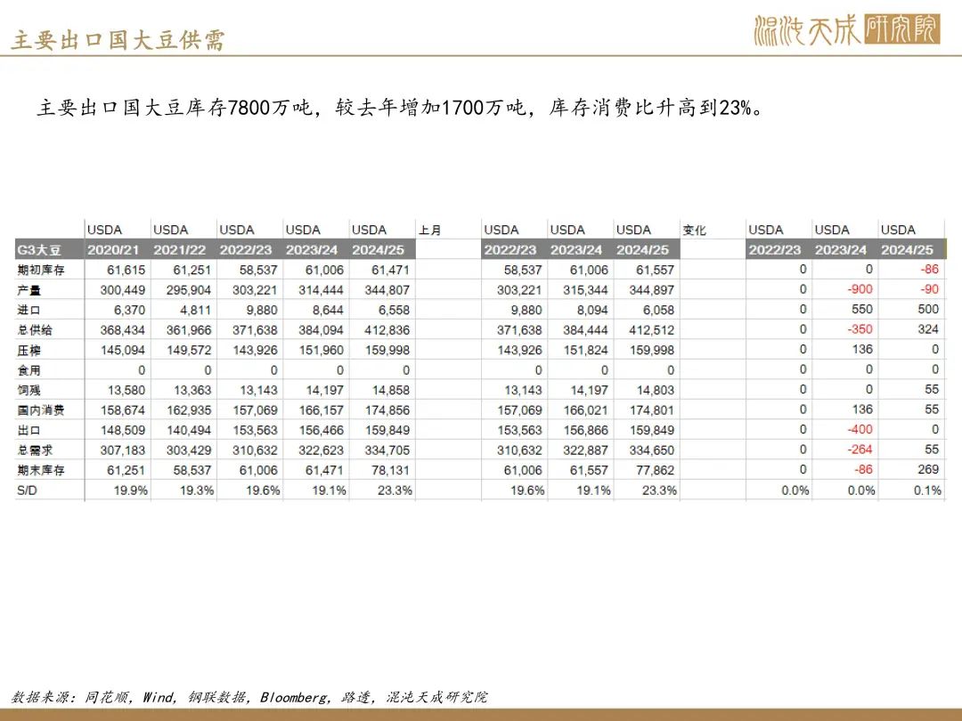Click the slide title 主要出口国大豆供需
Viewport: 962px width, 721px height.
118,40
